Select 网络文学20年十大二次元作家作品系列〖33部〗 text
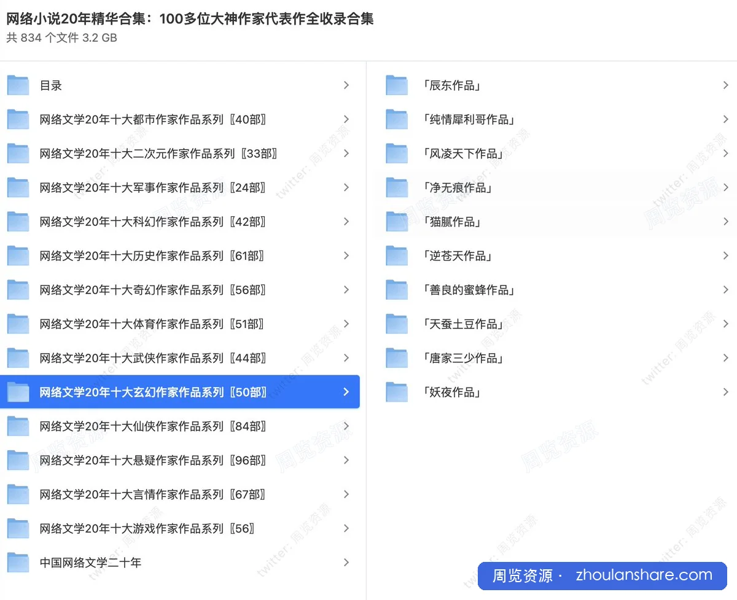This screenshot has width=737, height=600. pos(158,154)
